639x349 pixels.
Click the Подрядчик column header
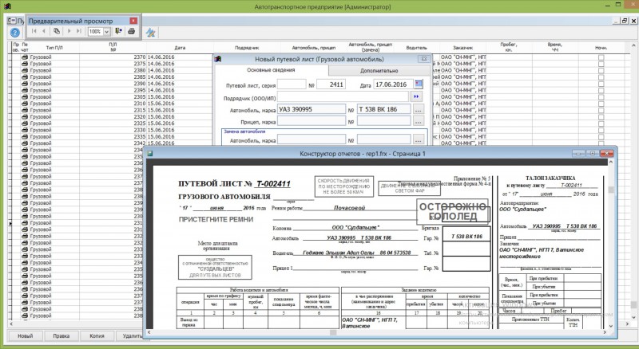[247, 48]
